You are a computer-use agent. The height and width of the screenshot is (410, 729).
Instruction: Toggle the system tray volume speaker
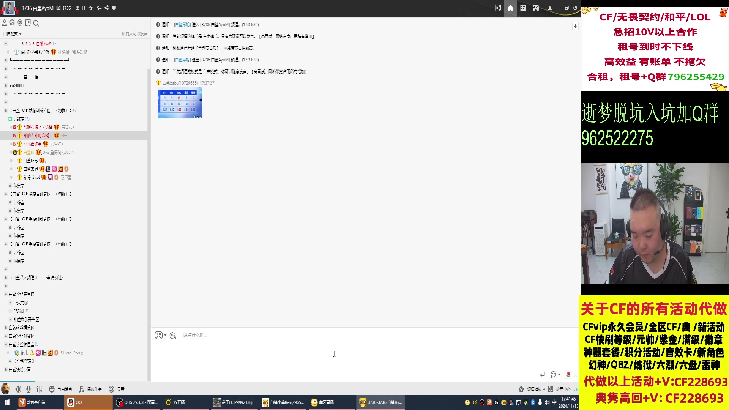[x=547, y=402]
